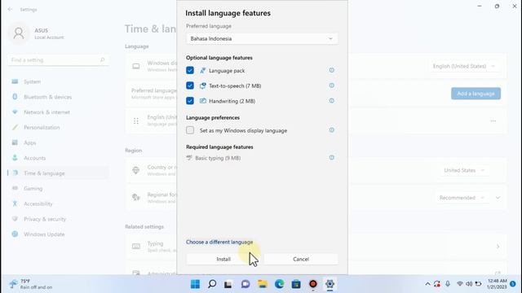The width and height of the screenshot is (522, 293).
Task: Open Accounts settings in sidebar
Action: point(58,158)
